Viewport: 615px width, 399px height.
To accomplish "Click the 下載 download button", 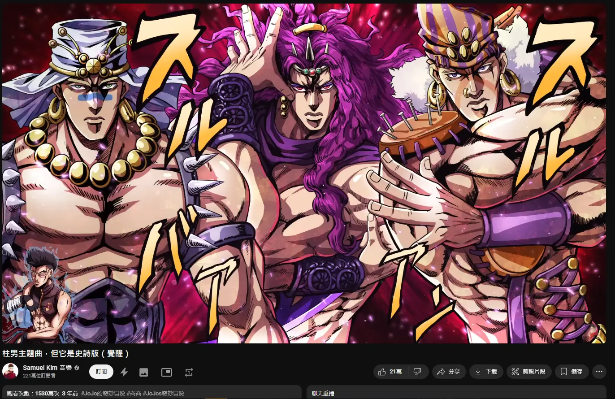I will pyautogui.click(x=486, y=372).
